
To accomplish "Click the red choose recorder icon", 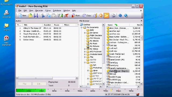I will (66, 16).
